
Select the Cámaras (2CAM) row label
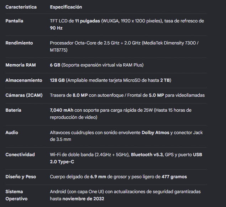pos(24,95)
